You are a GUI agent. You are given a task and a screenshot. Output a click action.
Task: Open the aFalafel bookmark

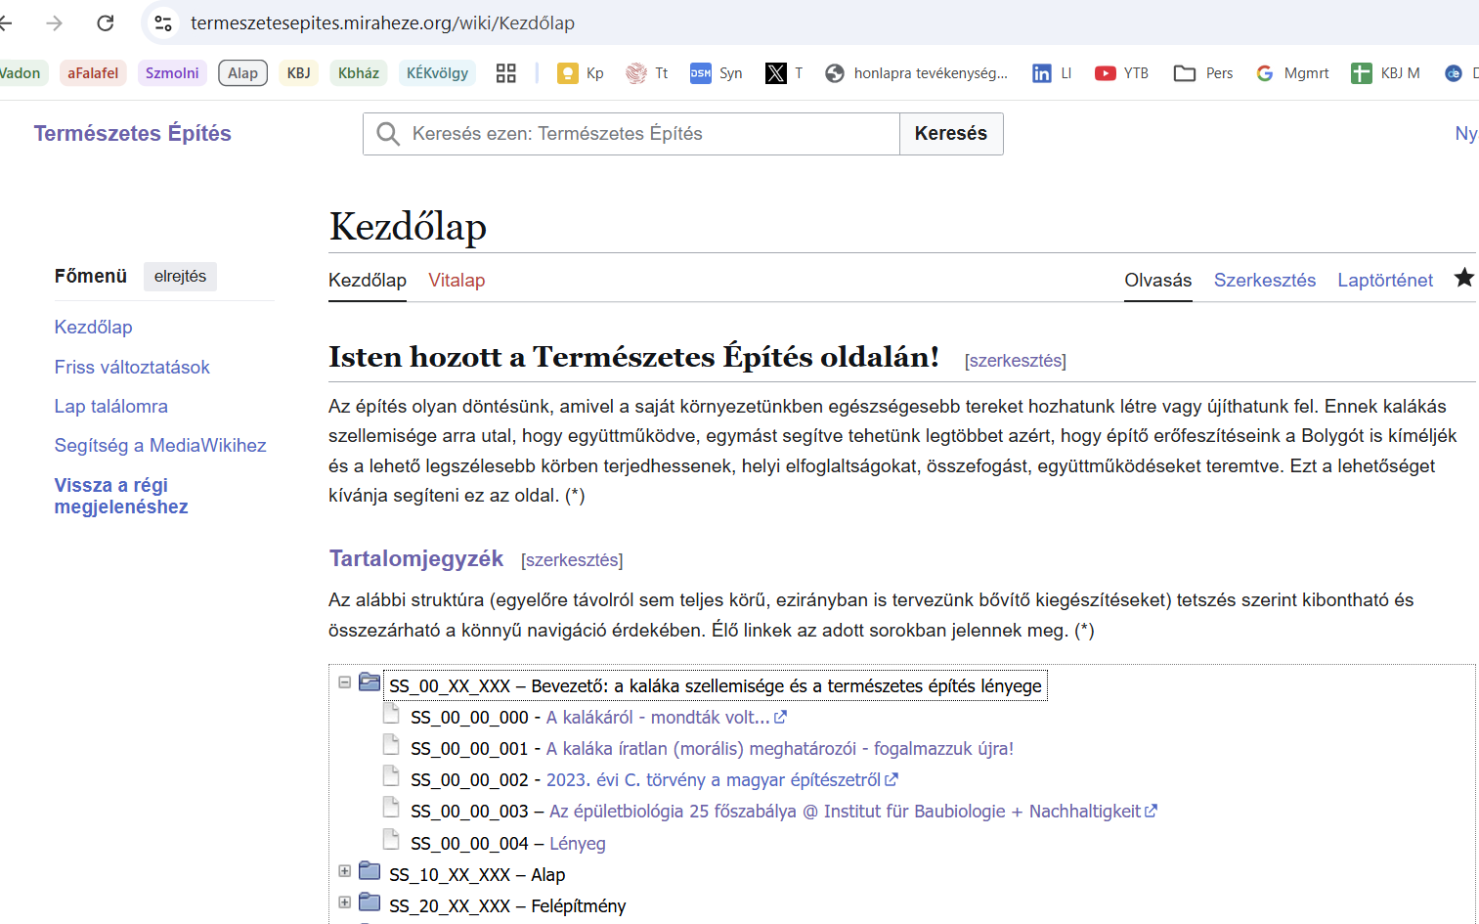click(x=93, y=73)
